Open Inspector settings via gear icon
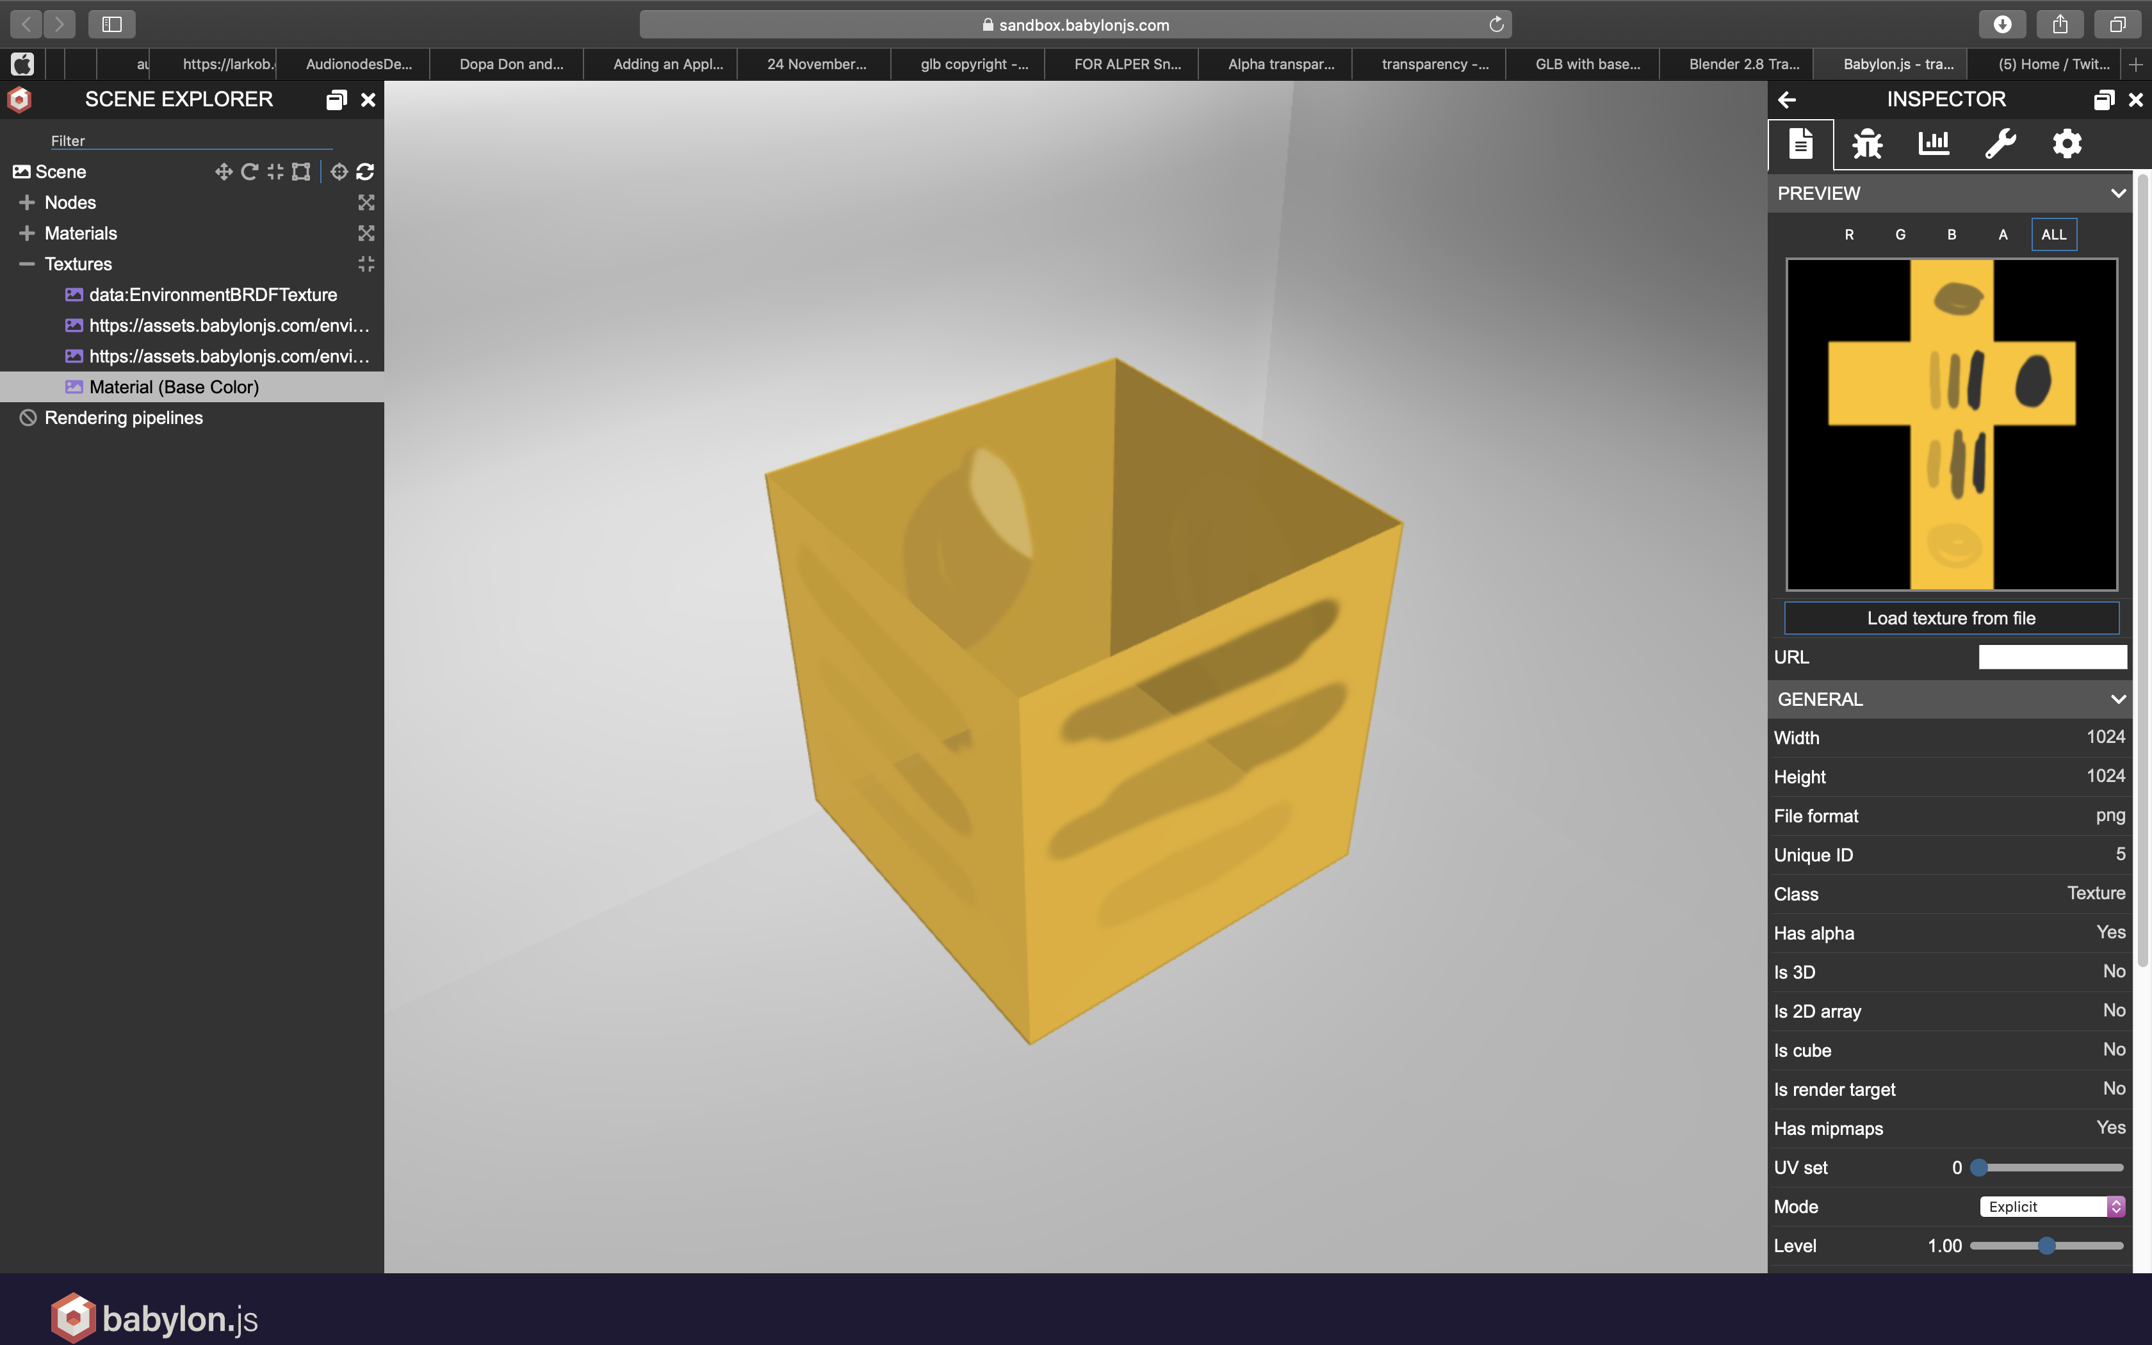Screen dimensions: 2152x1345 [x=2067, y=143]
